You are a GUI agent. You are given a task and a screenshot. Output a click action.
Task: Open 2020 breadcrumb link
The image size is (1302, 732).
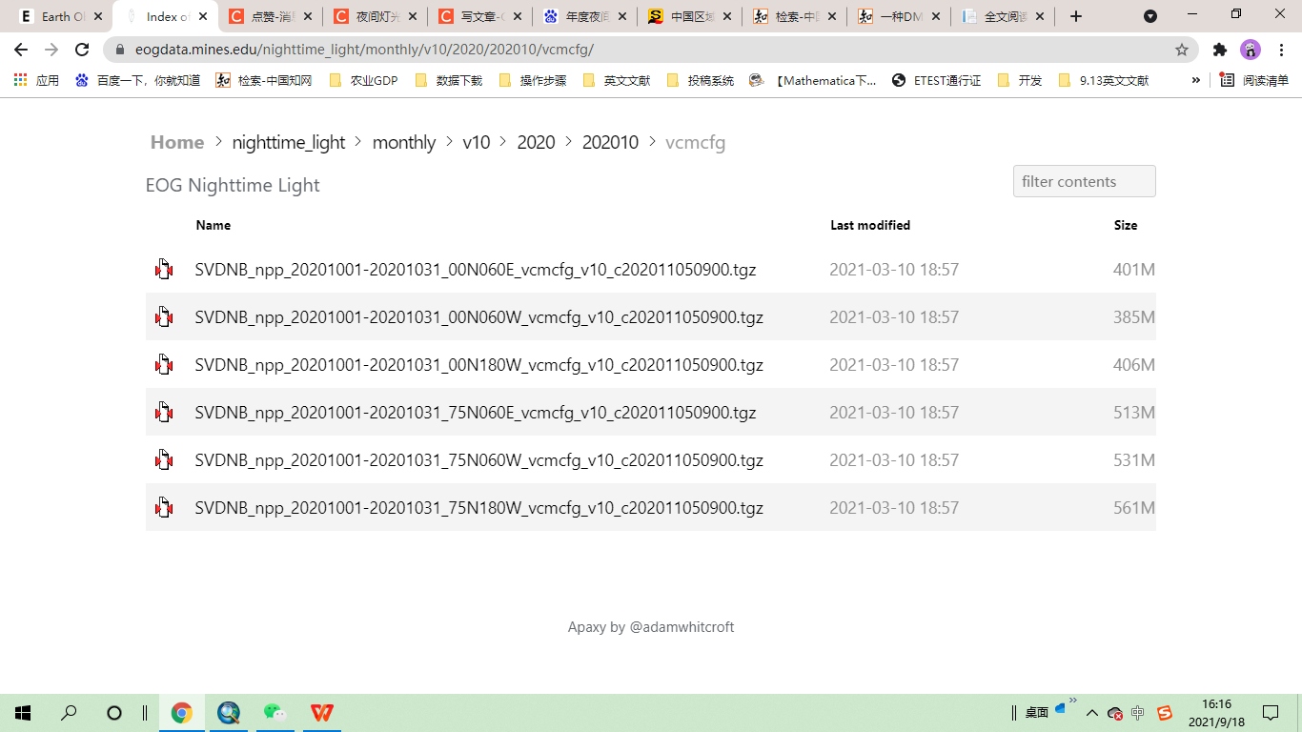pos(536,142)
